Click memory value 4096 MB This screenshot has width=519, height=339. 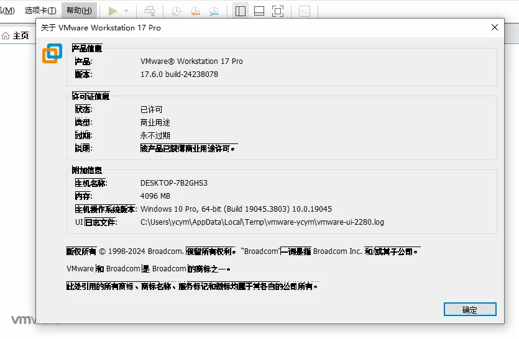point(155,196)
